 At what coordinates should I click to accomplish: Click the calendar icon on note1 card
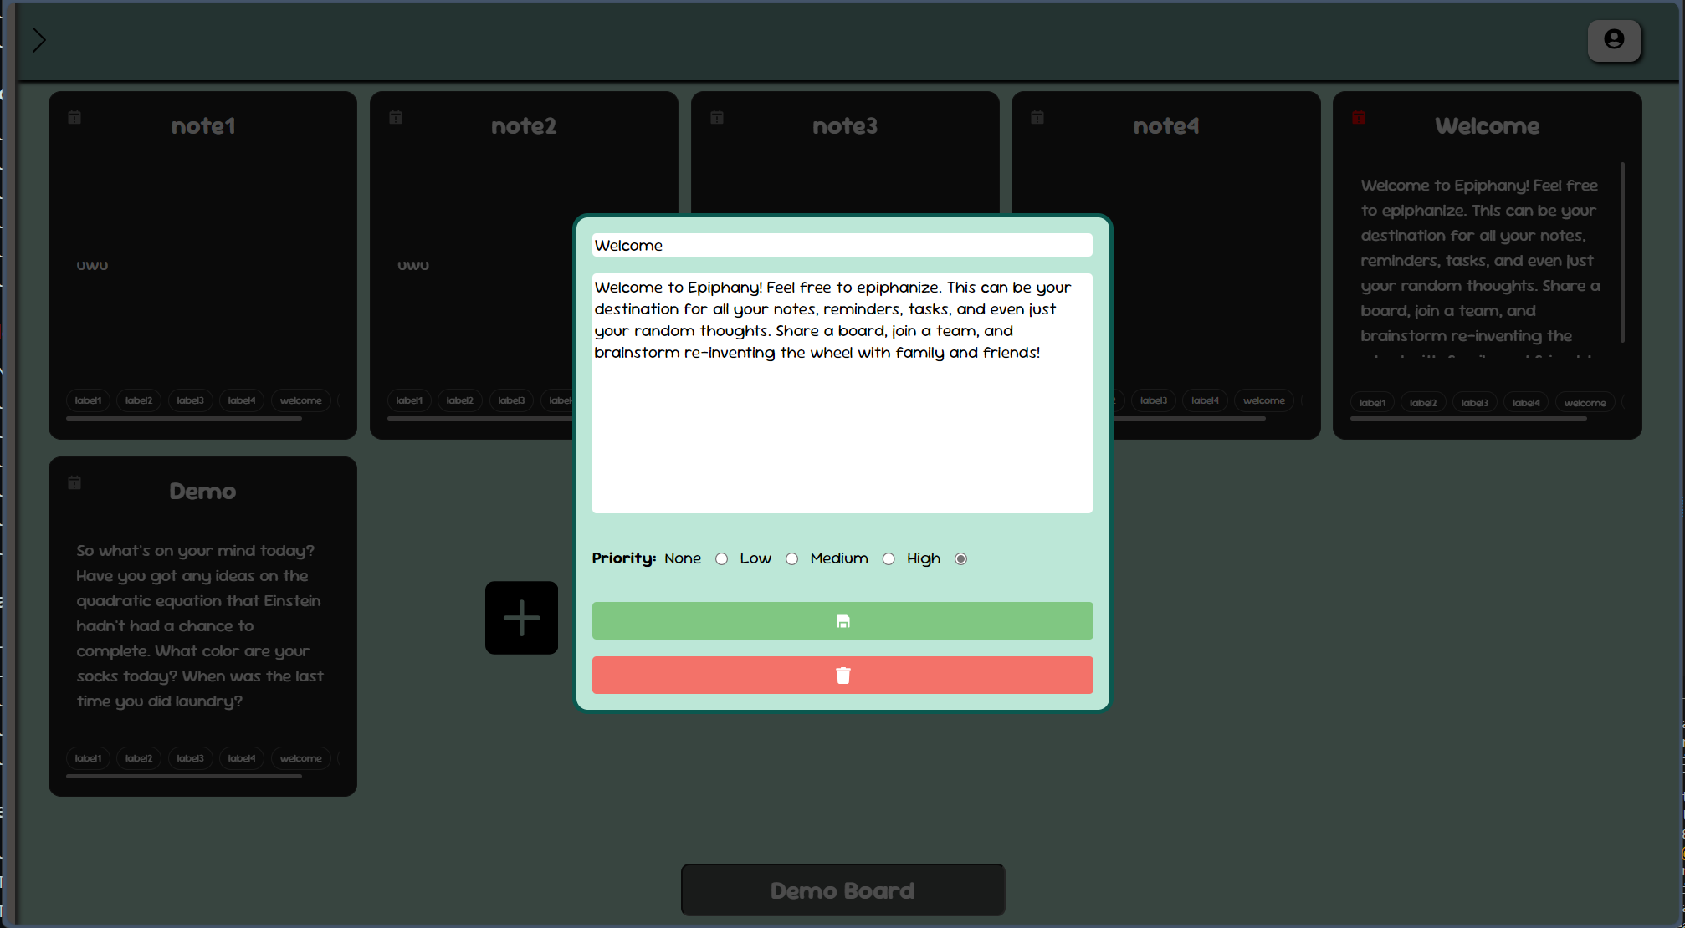pos(74,117)
